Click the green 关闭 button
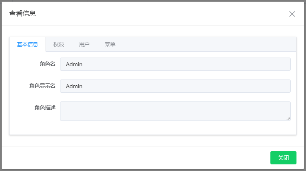Viewport: 306px width, 171px height. (x=283, y=158)
